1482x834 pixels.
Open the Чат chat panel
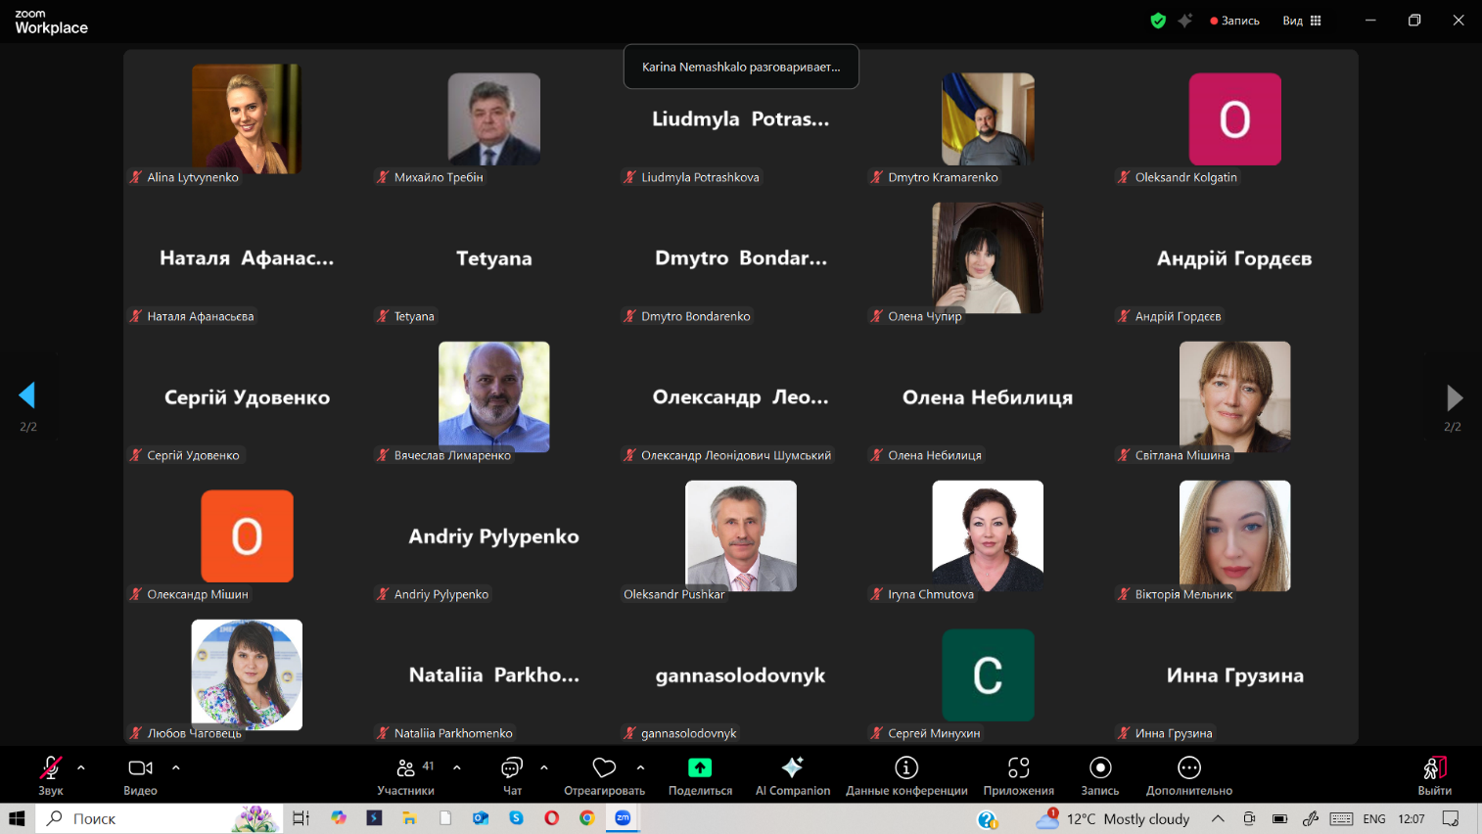(512, 775)
